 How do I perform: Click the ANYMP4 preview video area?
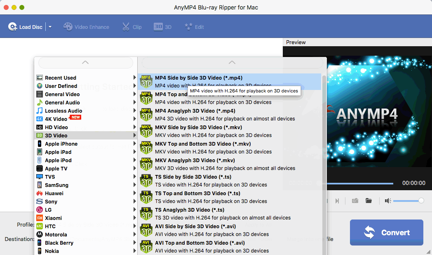(379, 111)
